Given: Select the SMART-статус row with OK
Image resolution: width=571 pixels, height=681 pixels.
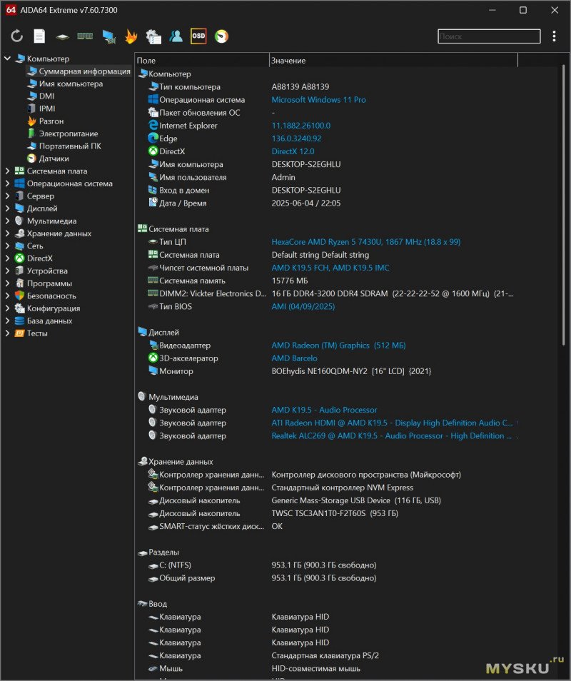Looking at the screenshot, I should click(327, 526).
